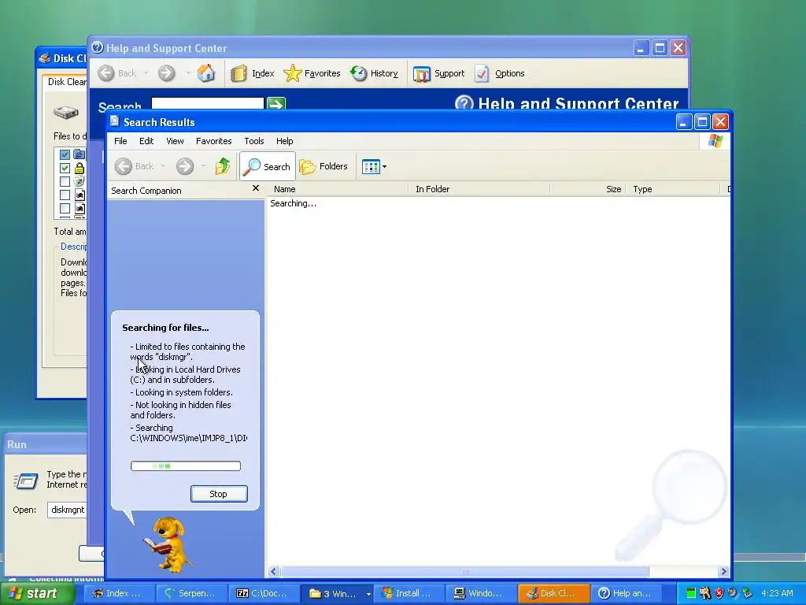
Task: Open the Tools menu
Action: click(x=254, y=141)
